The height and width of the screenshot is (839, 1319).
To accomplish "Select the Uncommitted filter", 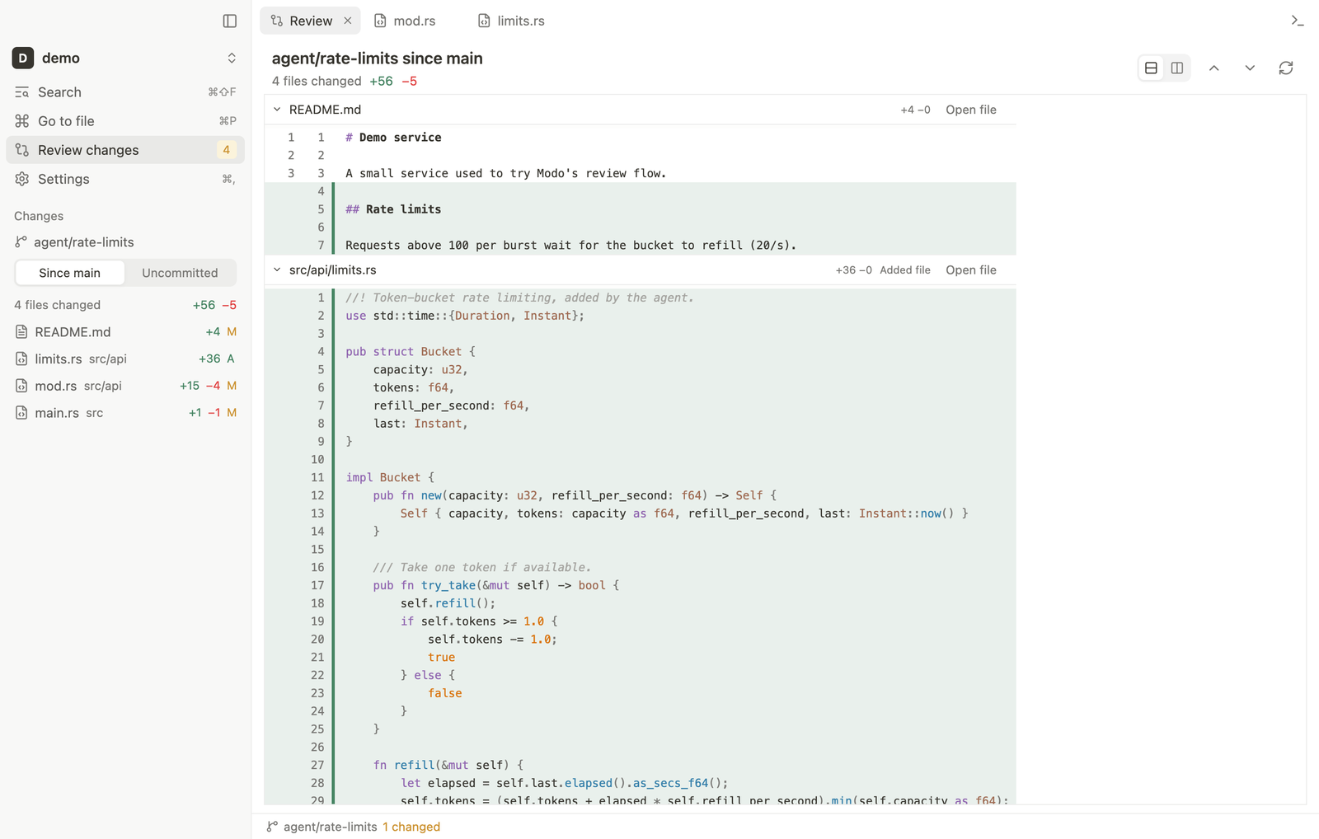I will pos(180,273).
